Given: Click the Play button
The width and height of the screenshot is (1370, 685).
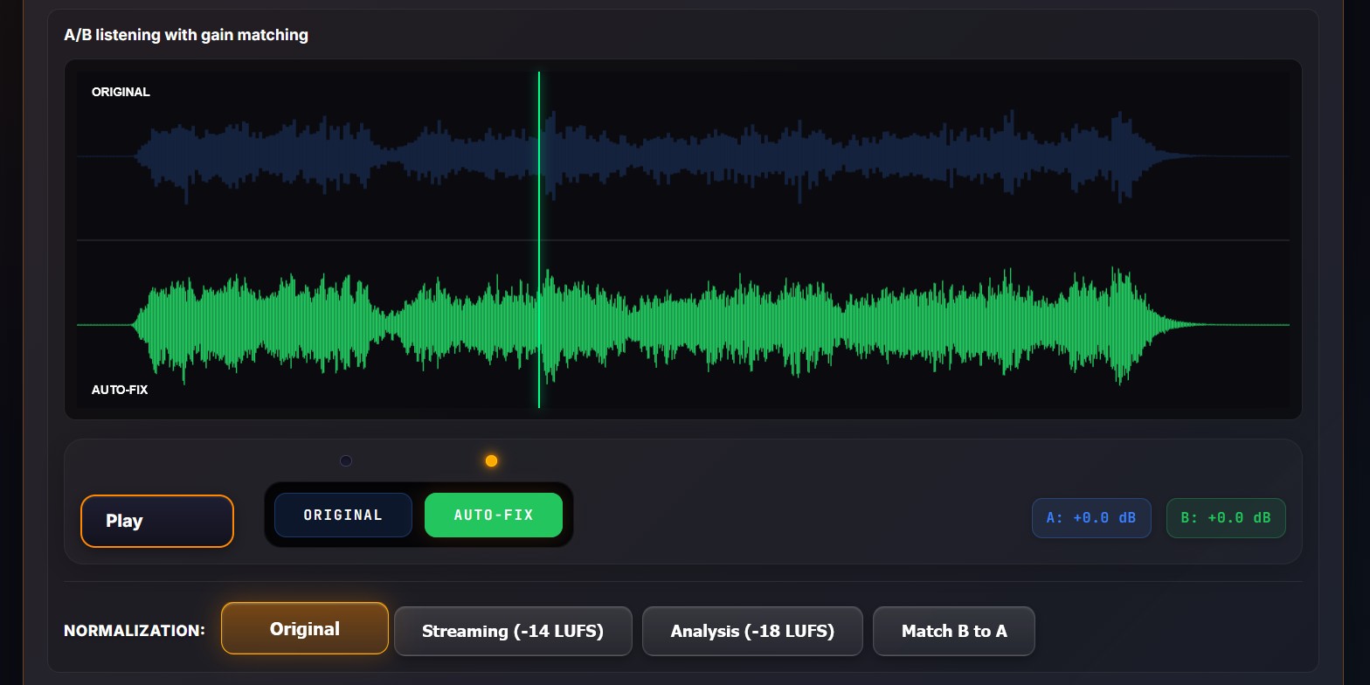Looking at the screenshot, I should (157, 521).
